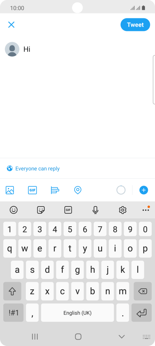Open keyboard settings gear
Image resolution: width=155 pixels, height=346 pixels.
coord(123,210)
